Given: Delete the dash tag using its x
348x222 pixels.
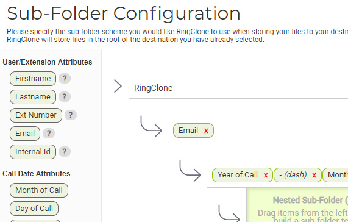Looking at the screenshot, I should point(314,175).
